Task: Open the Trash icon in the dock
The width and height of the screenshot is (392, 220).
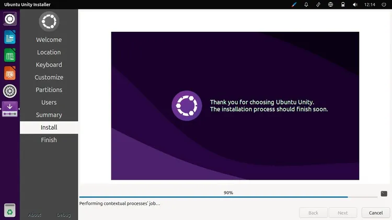Action: (10, 210)
